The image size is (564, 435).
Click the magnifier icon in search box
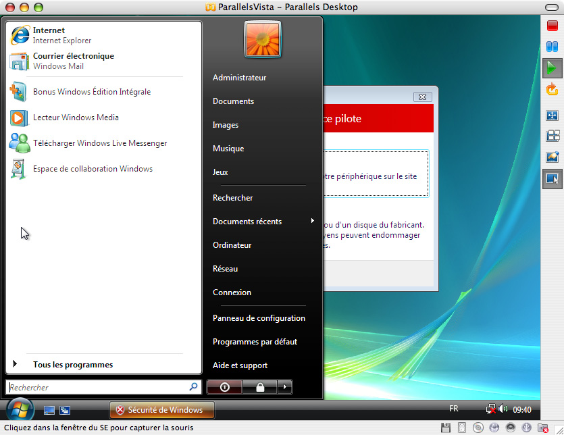coord(193,387)
